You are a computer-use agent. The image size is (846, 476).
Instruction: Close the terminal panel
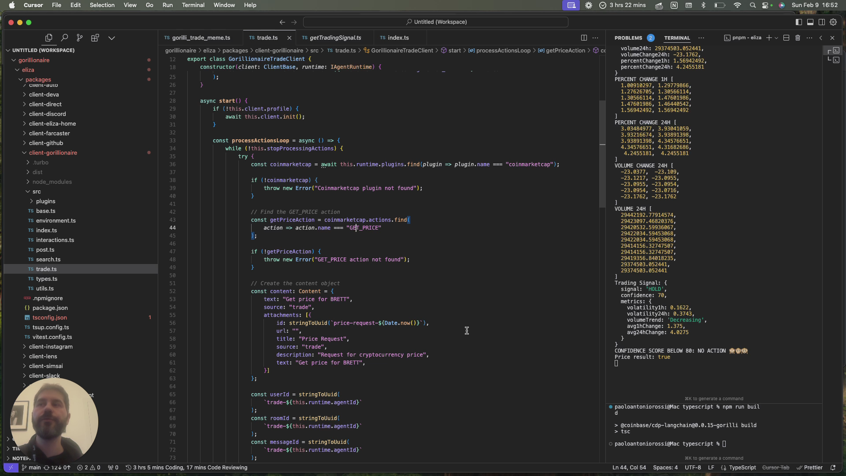tap(832, 38)
